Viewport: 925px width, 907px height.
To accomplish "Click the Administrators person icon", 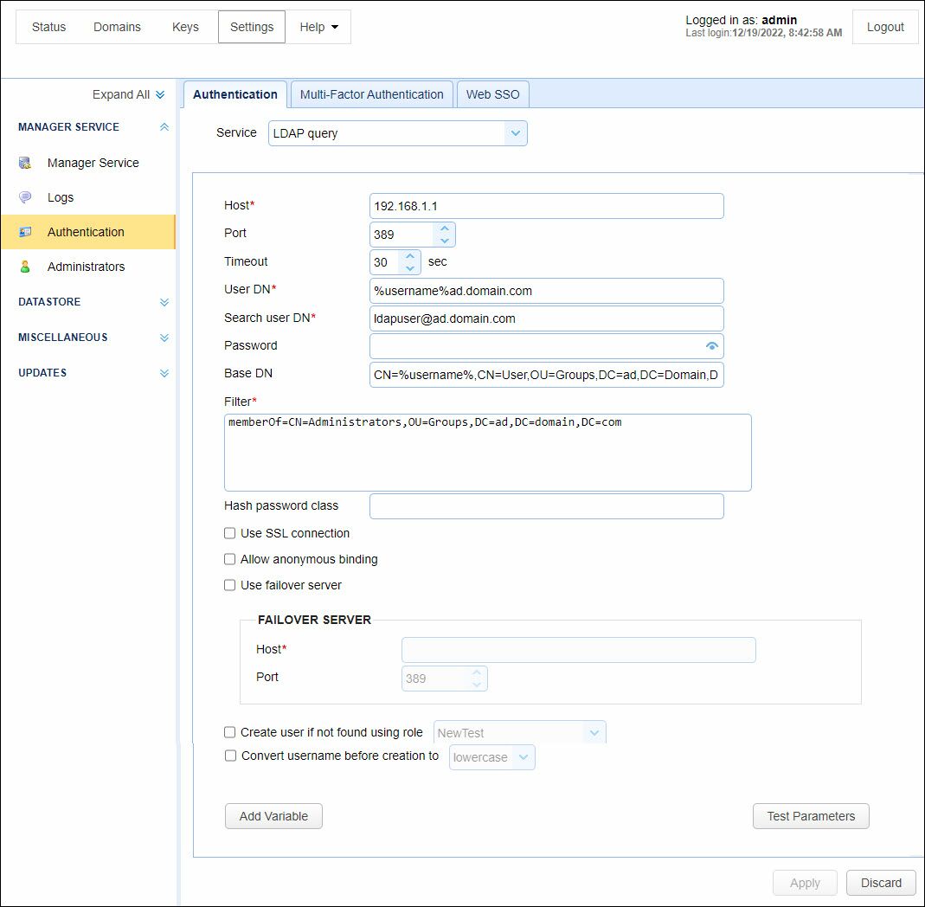I will tap(25, 267).
